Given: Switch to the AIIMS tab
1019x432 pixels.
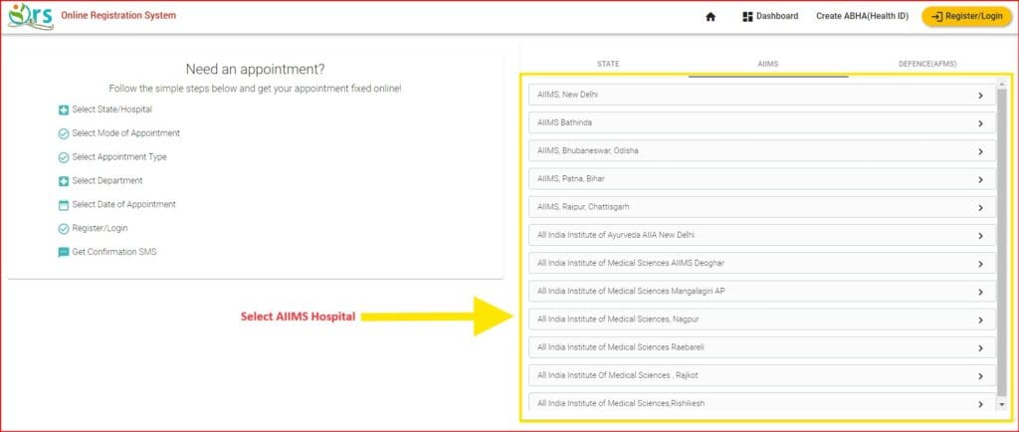Looking at the screenshot, I should point(768,64).
